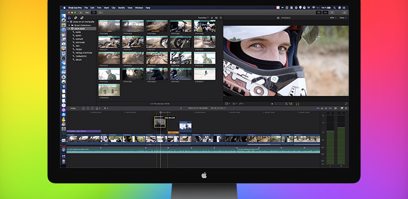Toggle viewer full screen playback
The image size is (408, 199).
click(x=346, y=104)
